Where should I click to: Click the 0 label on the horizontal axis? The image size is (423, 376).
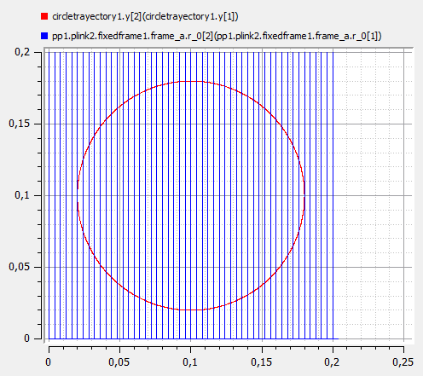[49, 362]
